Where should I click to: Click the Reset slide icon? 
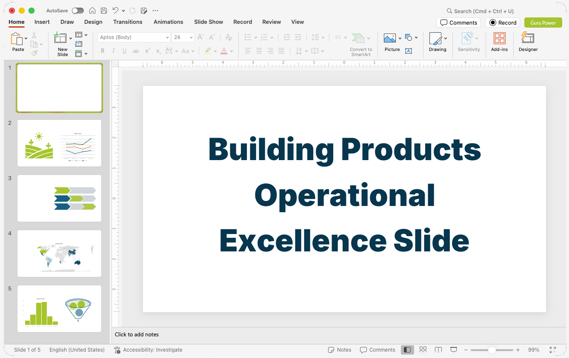click(x=79, y=44)
